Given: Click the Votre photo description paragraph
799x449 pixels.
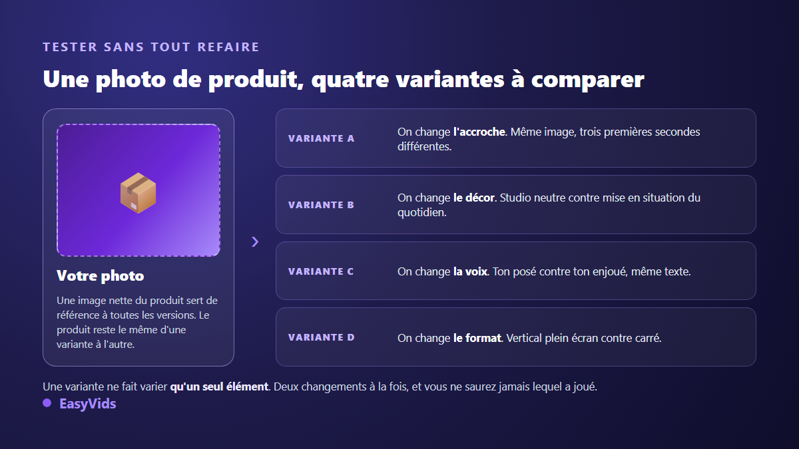Looking at the screenshot, I should click(x=137, y=323).
